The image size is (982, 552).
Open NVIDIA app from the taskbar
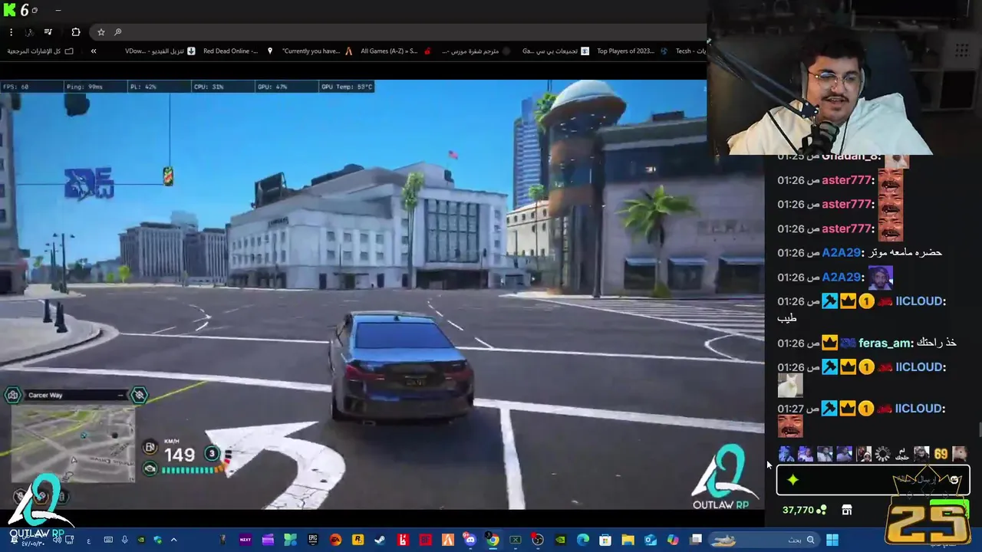click(560, 540)
